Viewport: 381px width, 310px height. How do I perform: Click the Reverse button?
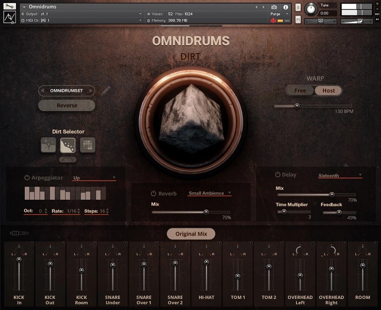pos(66,105)
